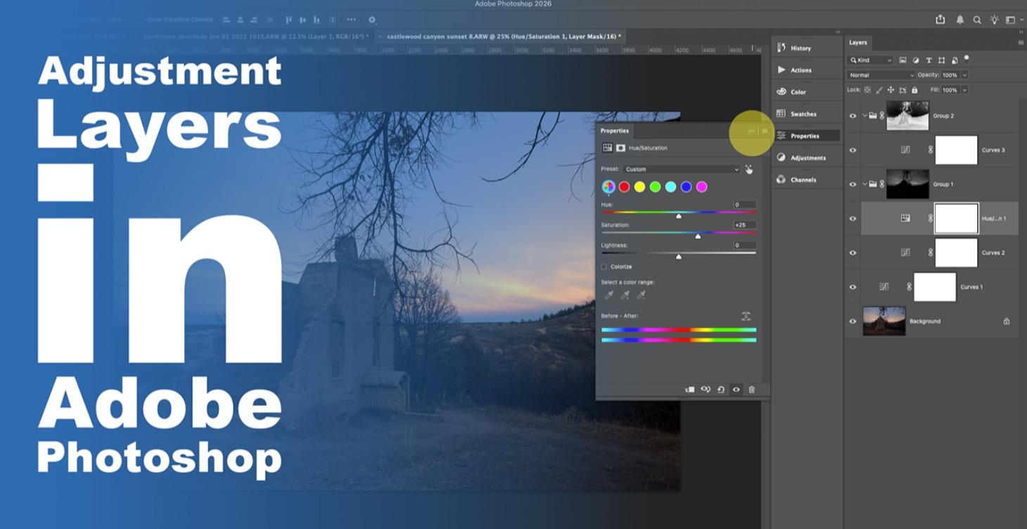Click the Before - After compare icon
This screenshot has width=1027, height=529.
[x=746, y=317]
